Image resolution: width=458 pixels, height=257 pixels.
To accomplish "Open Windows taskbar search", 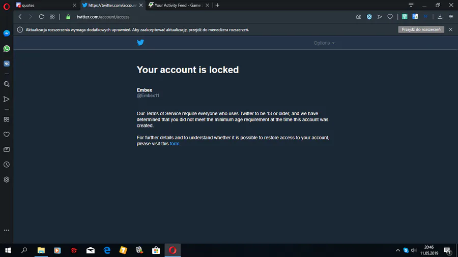I will click(24, 250).
